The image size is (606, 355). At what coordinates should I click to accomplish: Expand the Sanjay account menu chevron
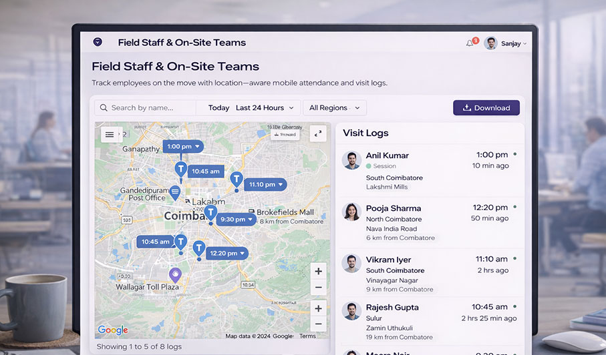(x=524, y=43)
